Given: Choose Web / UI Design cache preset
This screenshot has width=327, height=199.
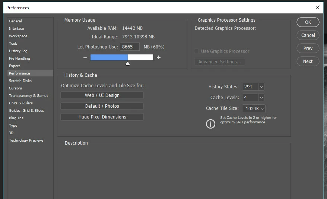Looking at the screenshot, I should [102, 95].
